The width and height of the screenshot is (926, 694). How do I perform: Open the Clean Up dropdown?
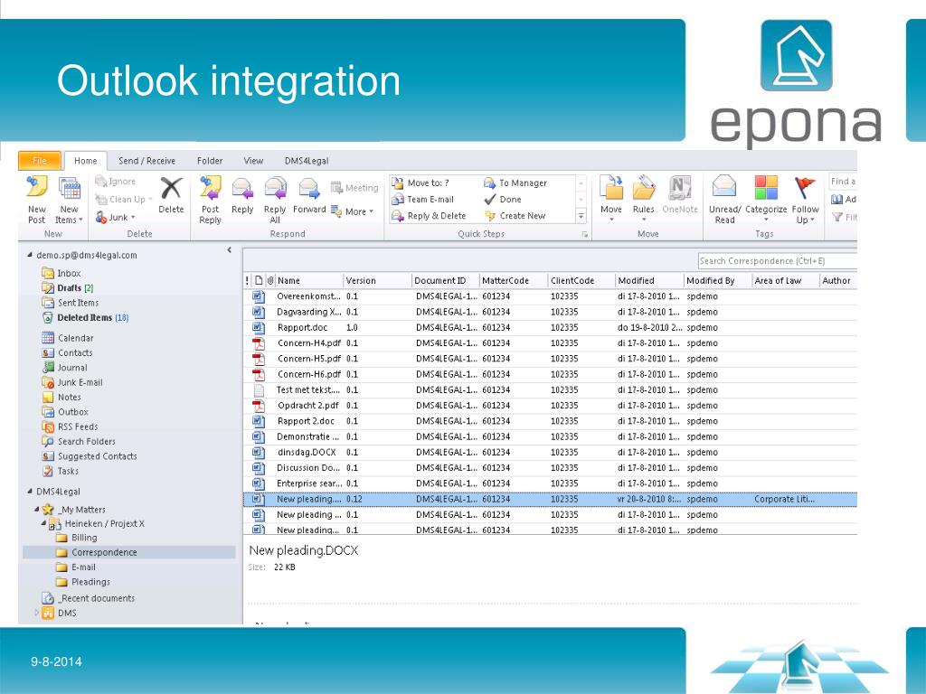(x=123, y=200)
